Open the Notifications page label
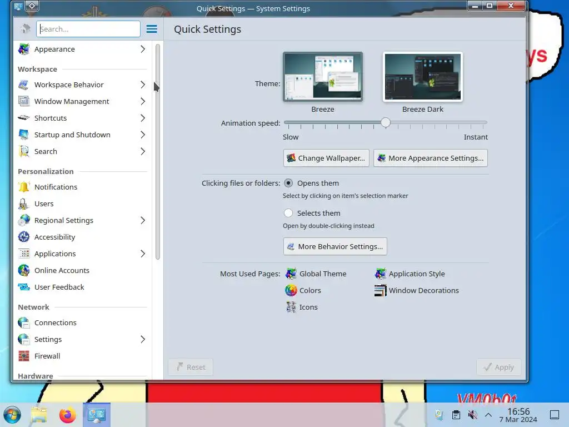Image resolution: width=569 pixels, height=427 pixels. [56, 187]
